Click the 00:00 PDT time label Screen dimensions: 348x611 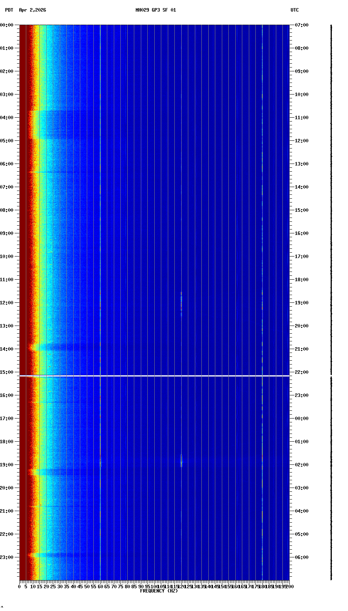coord(7,25)
